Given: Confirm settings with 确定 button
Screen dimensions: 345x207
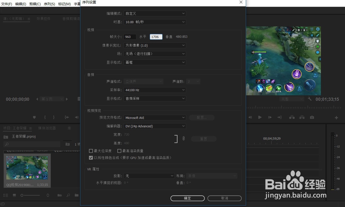Looking at the screenshot, I should click(x=187, y=198).
